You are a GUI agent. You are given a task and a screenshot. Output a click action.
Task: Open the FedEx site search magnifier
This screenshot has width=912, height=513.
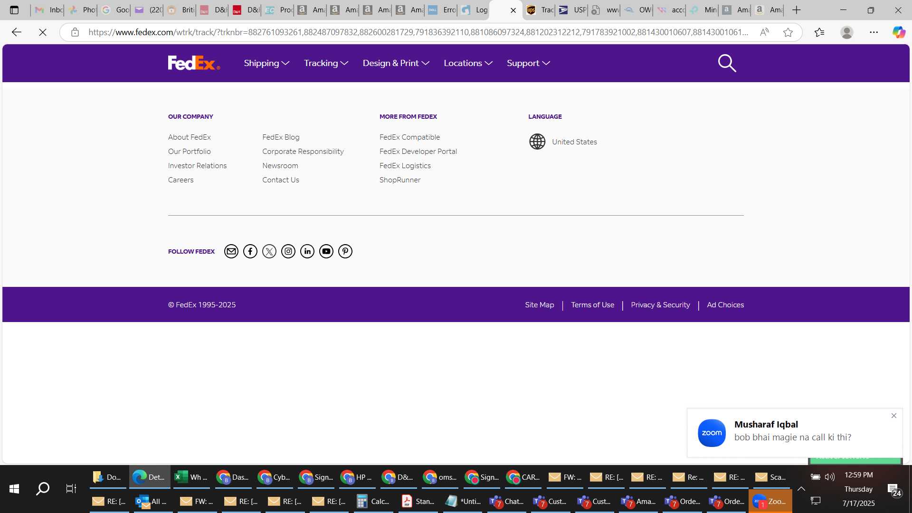727,63
